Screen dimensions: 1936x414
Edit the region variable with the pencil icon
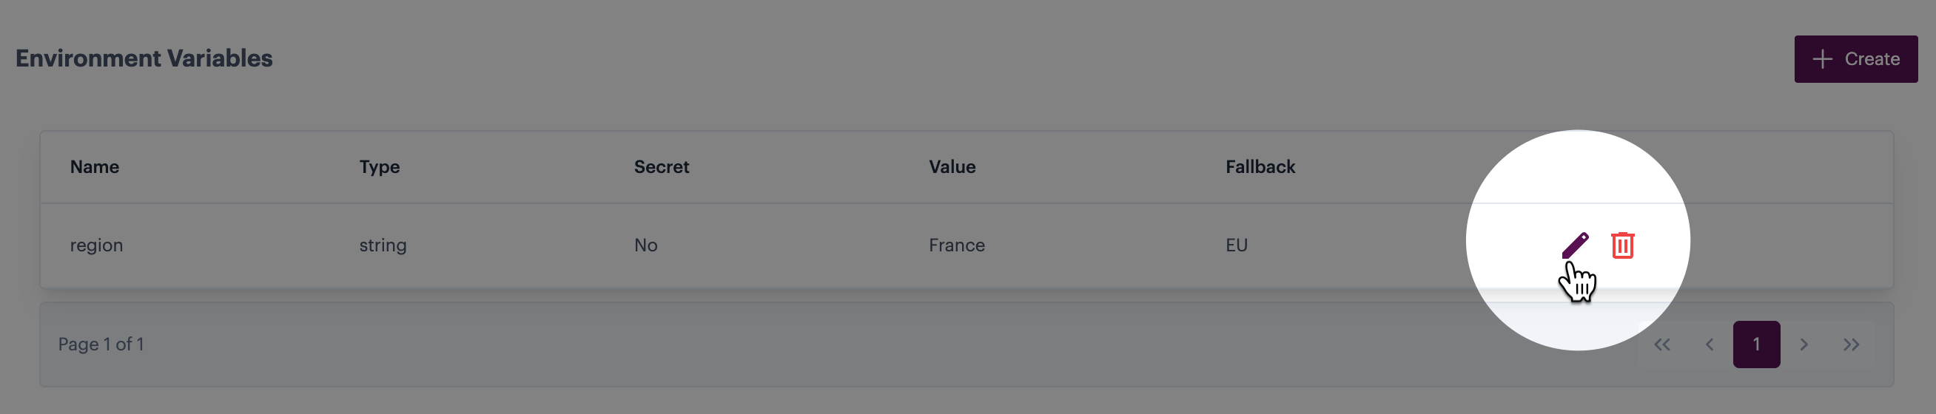click(1575, 245)
